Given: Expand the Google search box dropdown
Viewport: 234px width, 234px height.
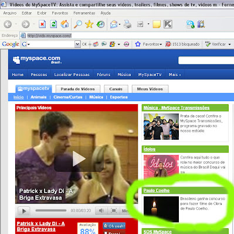Looking at the screenshot, I should click(x=77, y=44).
